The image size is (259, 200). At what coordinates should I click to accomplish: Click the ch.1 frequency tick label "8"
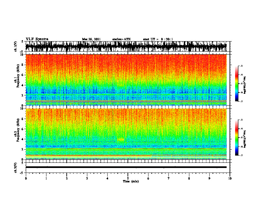(23, 65)
